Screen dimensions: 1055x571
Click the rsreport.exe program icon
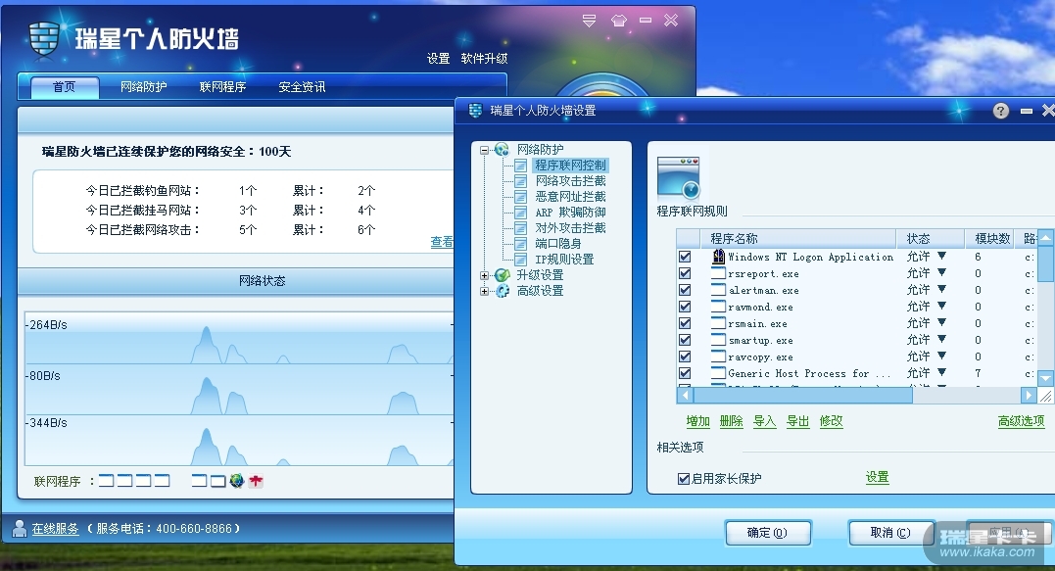click(718, 273)
